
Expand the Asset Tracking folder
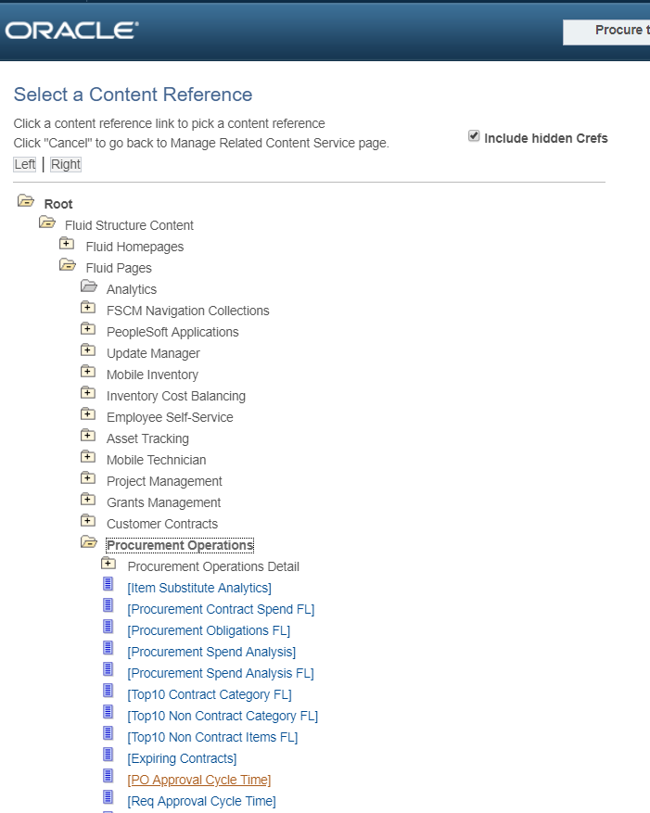pyautogui.click(x=88, y=435)
